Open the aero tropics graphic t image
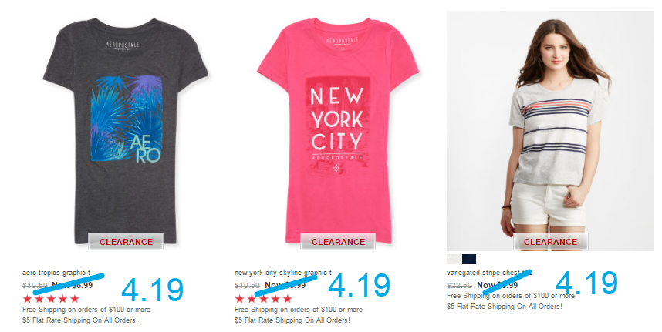The image size is (662, 332). tap(126, 131)
